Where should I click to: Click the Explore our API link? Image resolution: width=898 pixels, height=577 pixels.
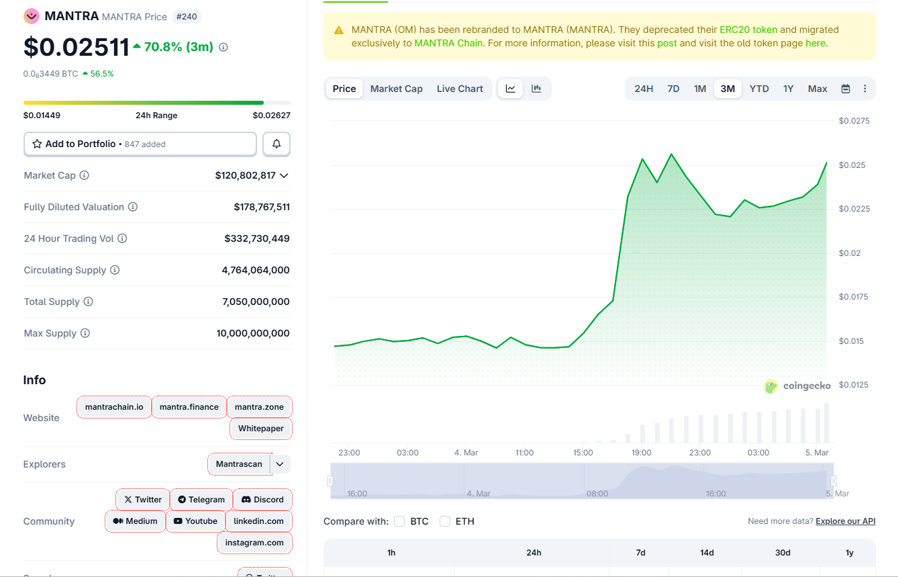pos(845,521)
